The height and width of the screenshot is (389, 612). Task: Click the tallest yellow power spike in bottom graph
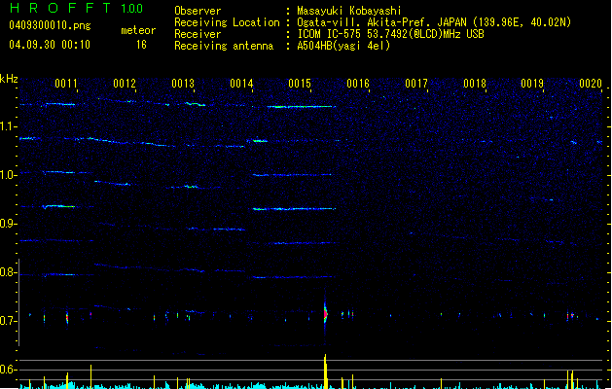click(325, 371)
